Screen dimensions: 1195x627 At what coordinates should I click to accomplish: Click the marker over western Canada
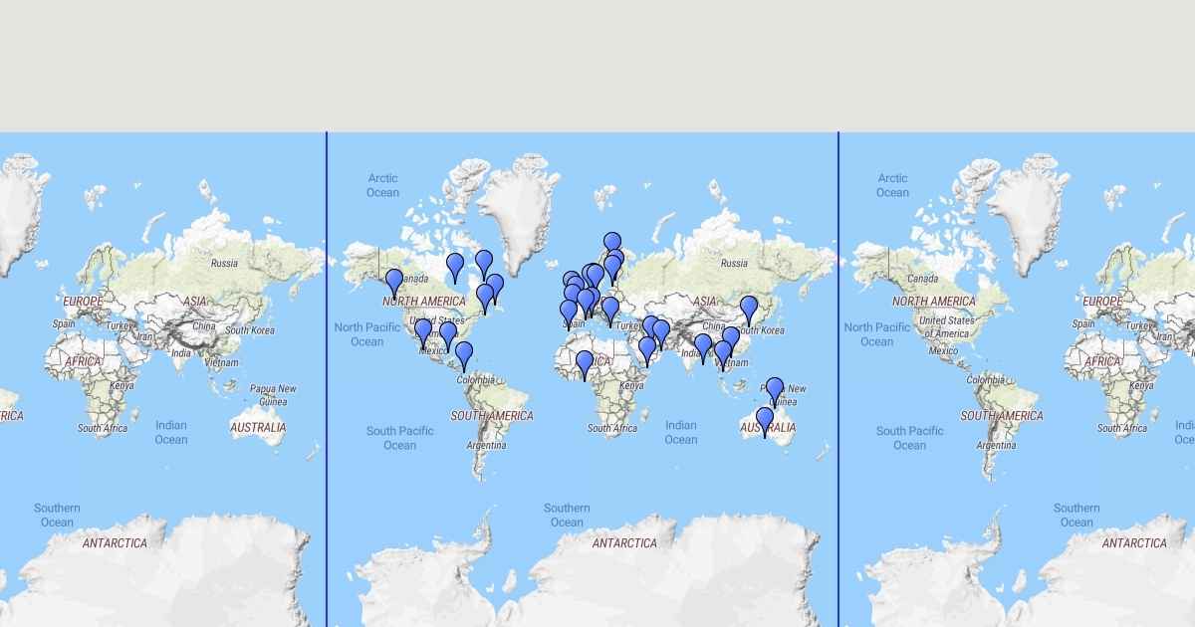tap(394, 281)
